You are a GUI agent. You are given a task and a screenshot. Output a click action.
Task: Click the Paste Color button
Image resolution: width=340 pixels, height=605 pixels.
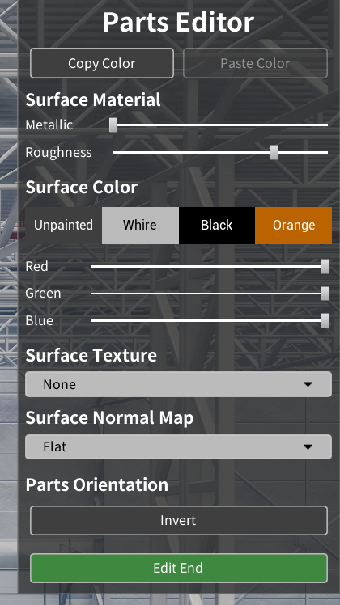coord(255,63)
